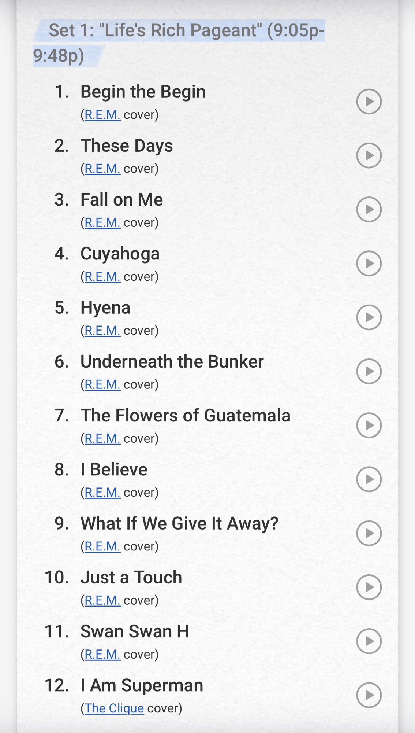Start the Just a Touch preview
Image resolution: width=415 pixels, height=733 pixels.
pos(369,587)
